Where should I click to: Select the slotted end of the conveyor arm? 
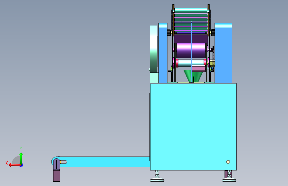pos(63,162)
